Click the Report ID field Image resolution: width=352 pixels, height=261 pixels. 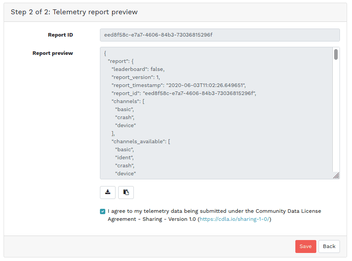point(219,35)
